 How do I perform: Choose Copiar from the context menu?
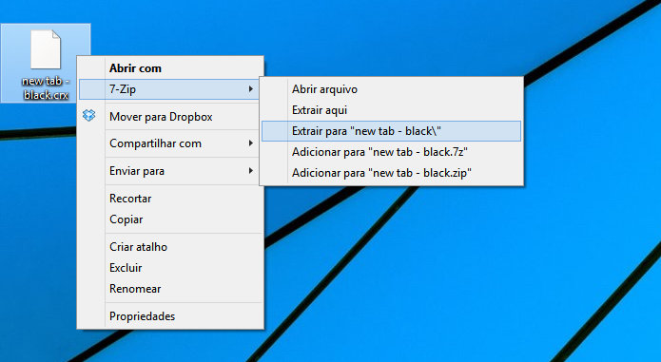tap(170, 219)
